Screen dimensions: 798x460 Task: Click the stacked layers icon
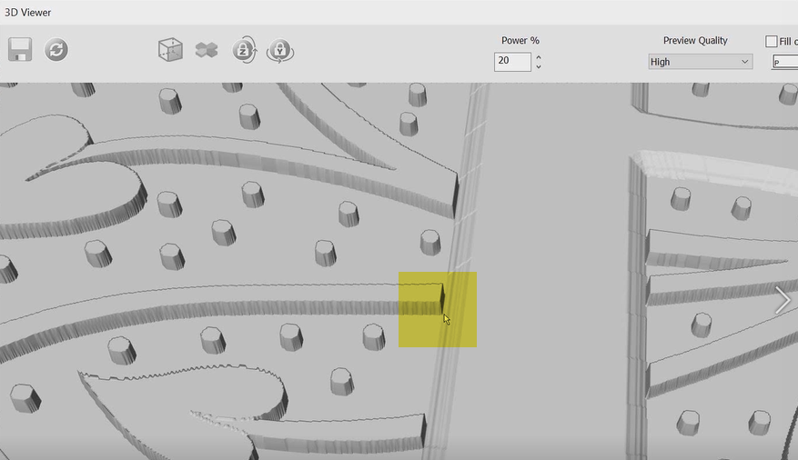tap(207, 49)
